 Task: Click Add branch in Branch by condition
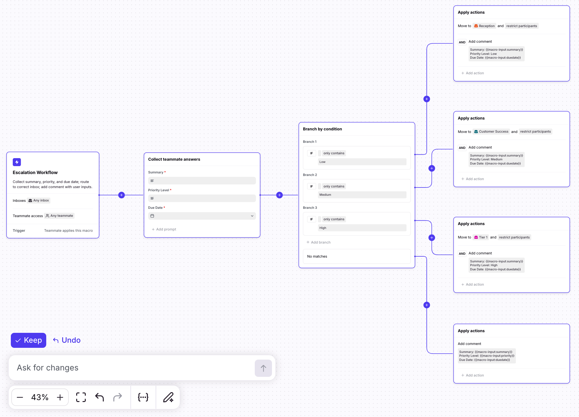(319, 242)
